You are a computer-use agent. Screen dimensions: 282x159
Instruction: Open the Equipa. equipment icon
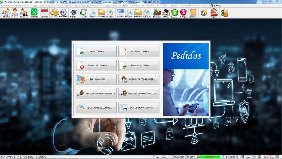74,13
